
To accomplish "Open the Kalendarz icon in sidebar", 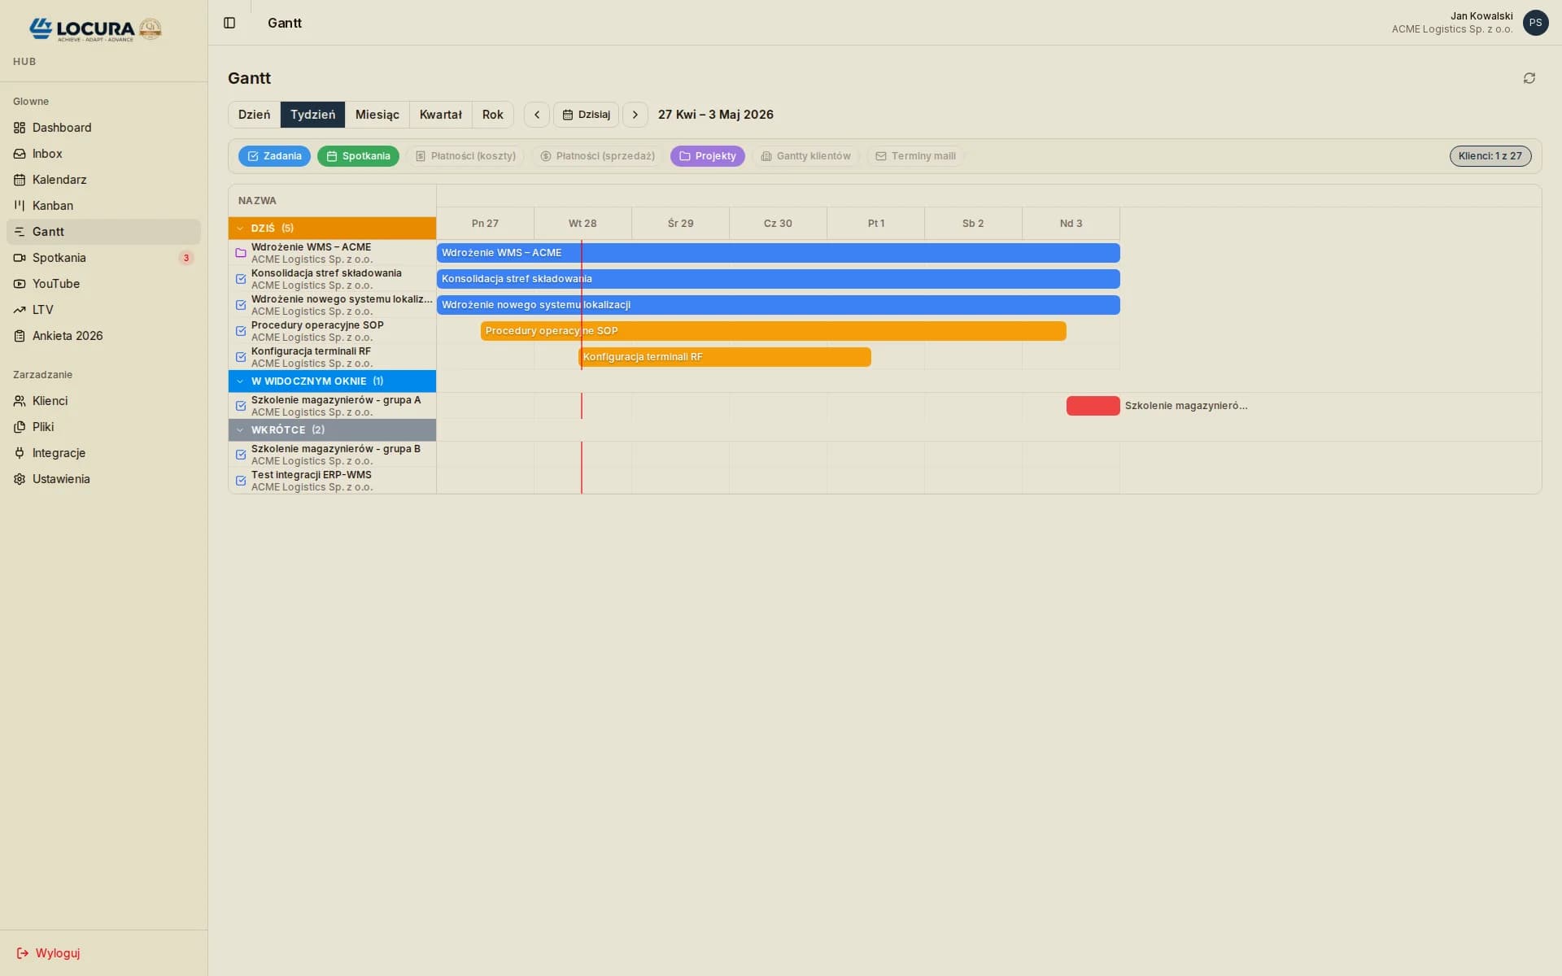I will [x=20, y=180].
